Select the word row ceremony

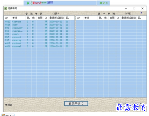point(39,28)
